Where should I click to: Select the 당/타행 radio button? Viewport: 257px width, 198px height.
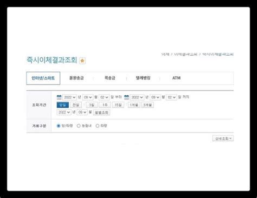tap(59, 126)
